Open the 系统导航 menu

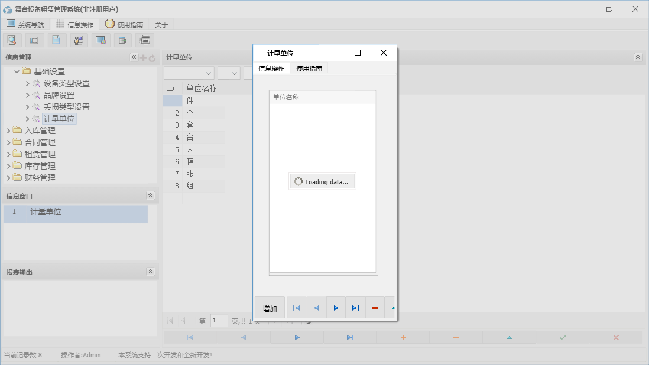tap(25, 24)
